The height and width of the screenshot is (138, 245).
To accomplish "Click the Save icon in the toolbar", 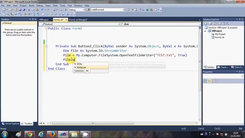I will [20, 10].
